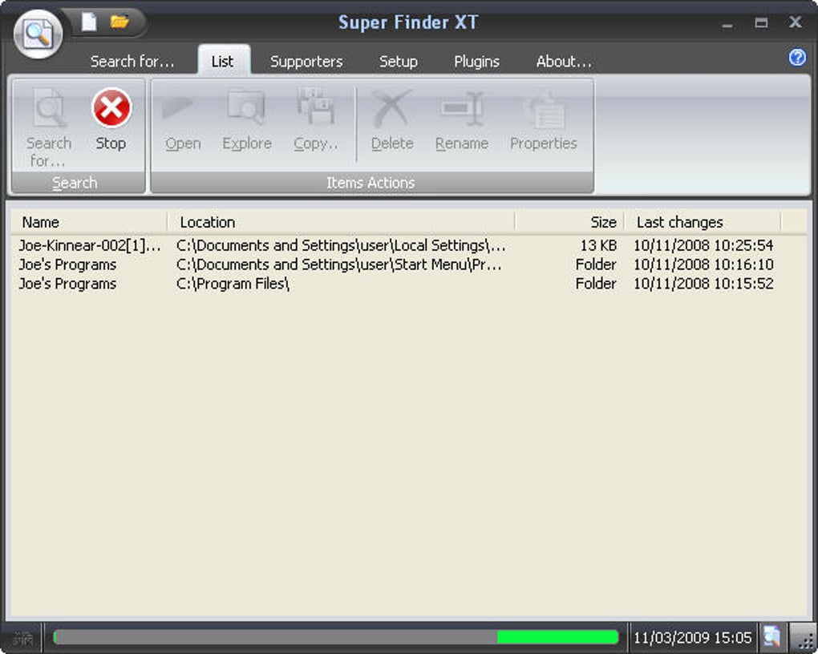Click the Search for… ribbon button
Screen dimensions: 818x654
[x=48, y=127]
